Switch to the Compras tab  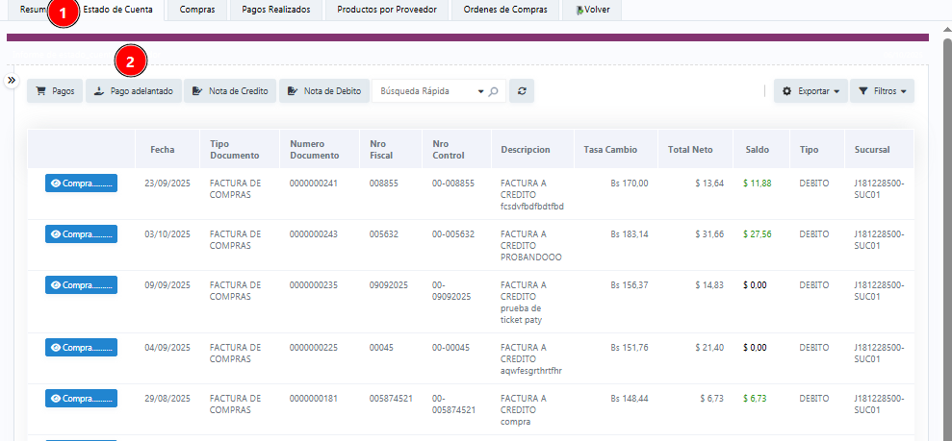197,10
